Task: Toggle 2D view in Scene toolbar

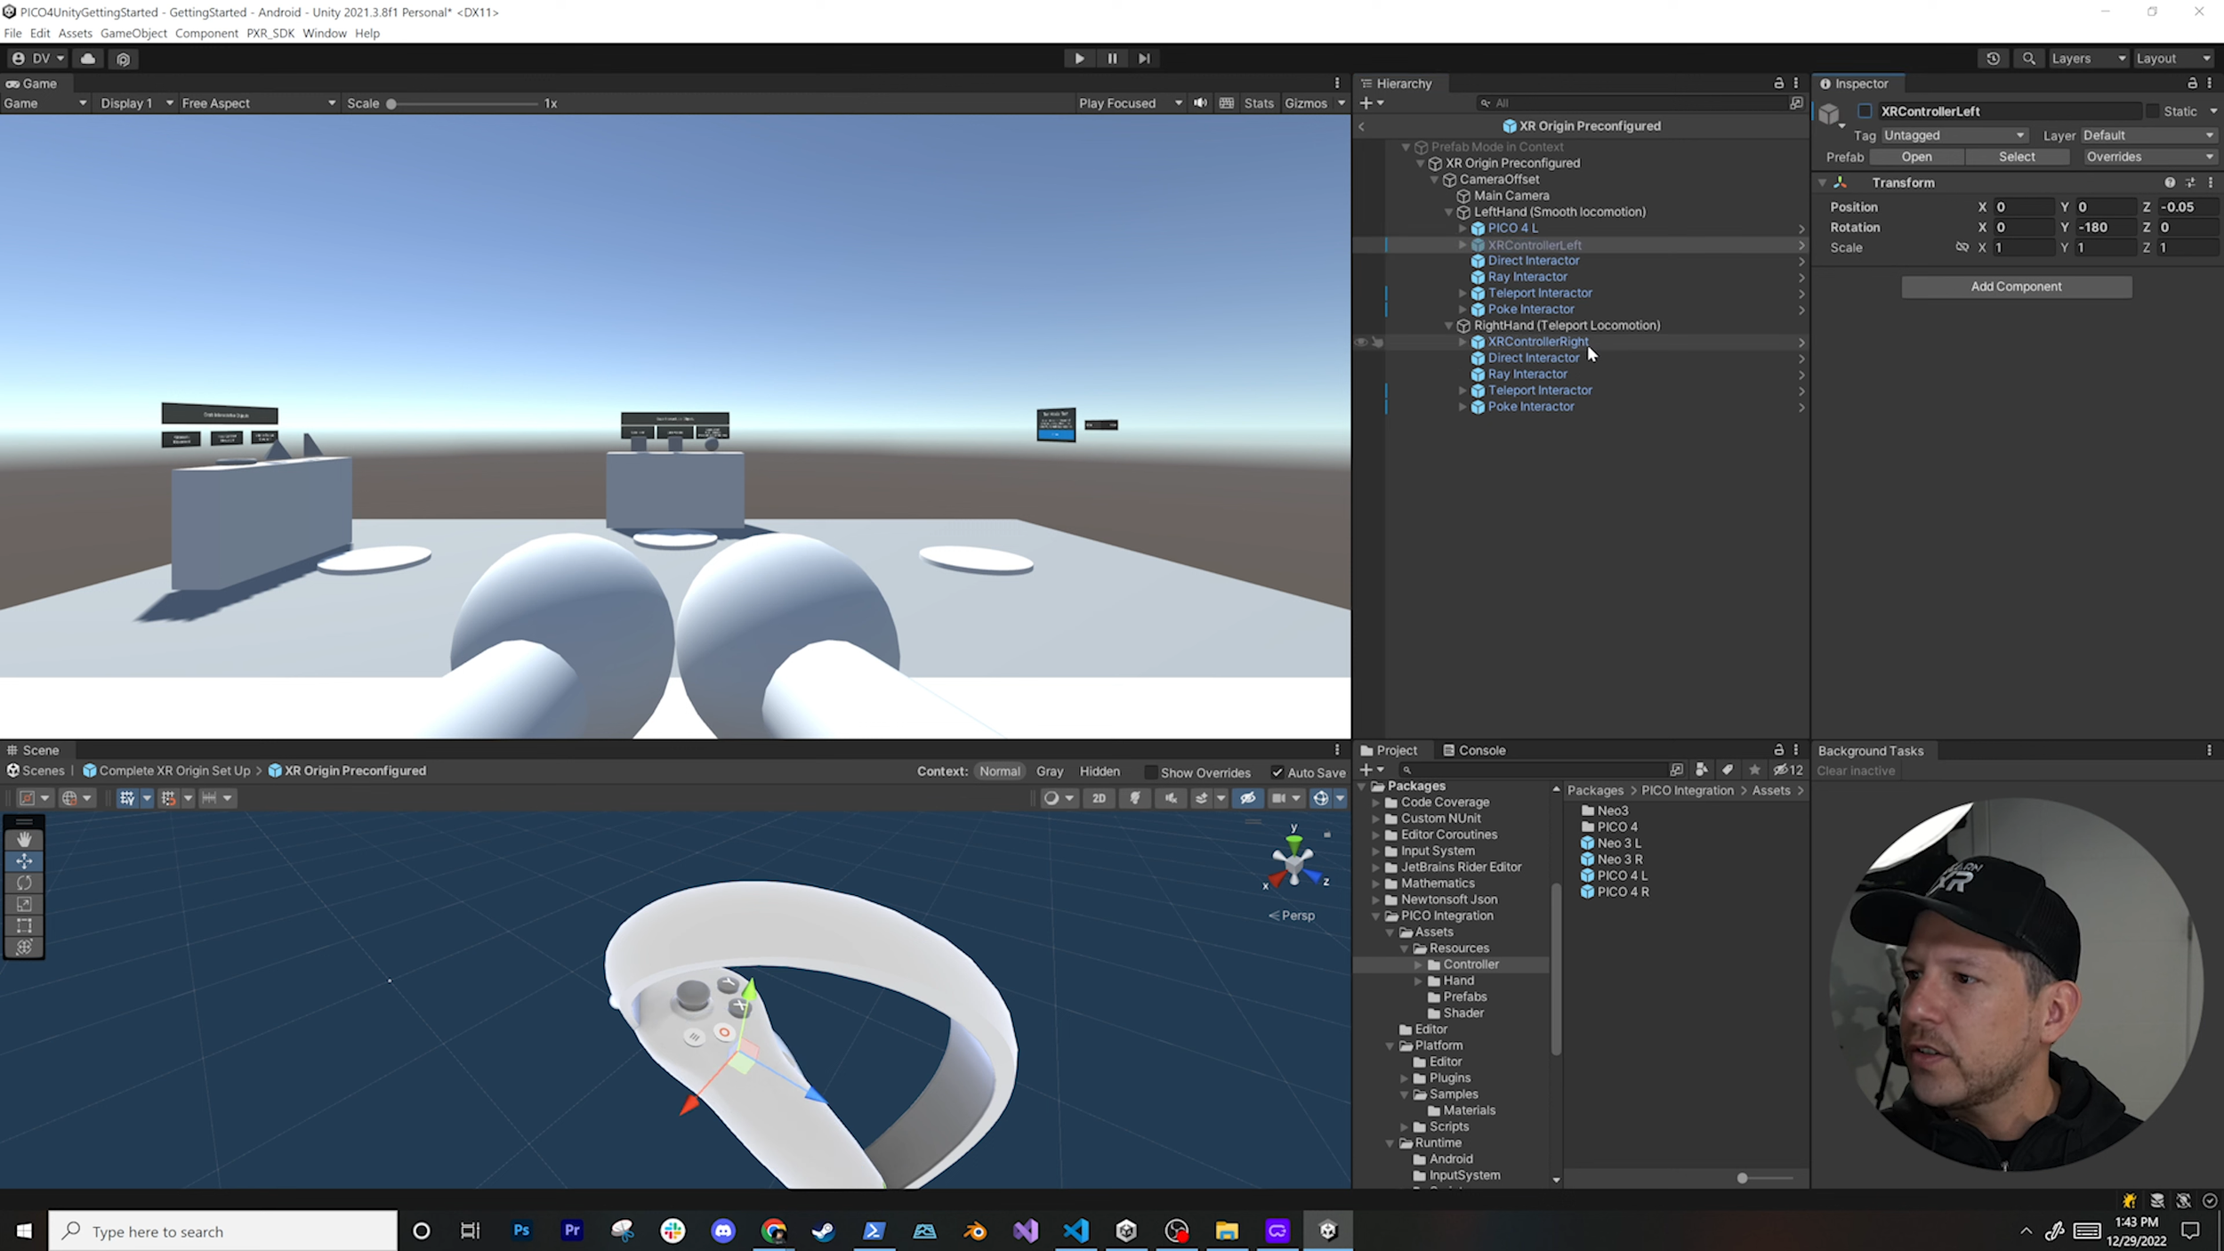Action: 1099,798
